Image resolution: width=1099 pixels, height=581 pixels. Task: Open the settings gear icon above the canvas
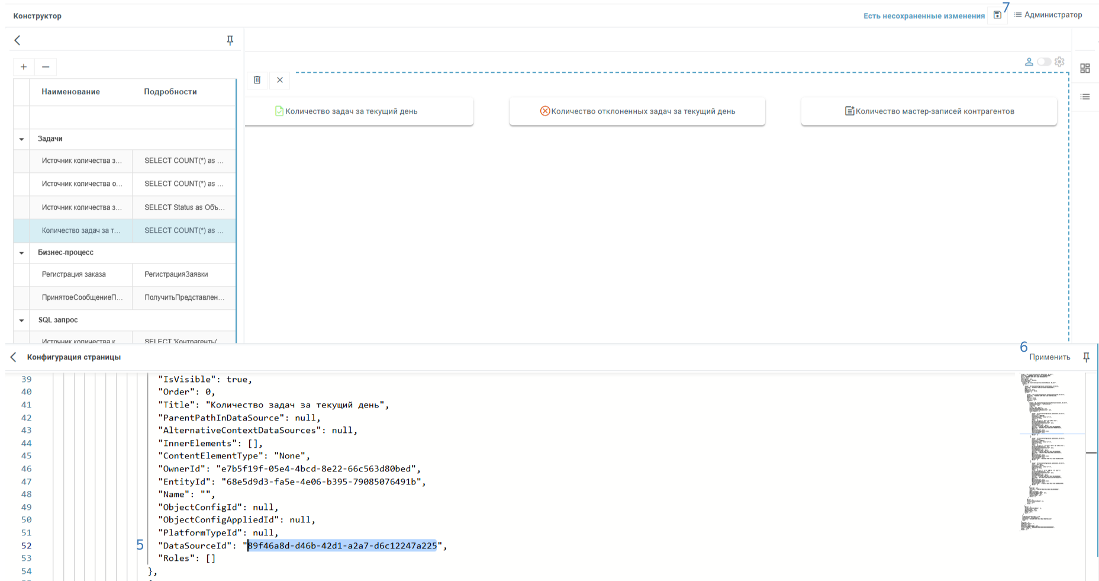pyautogui.click(x=1059, y=61)
